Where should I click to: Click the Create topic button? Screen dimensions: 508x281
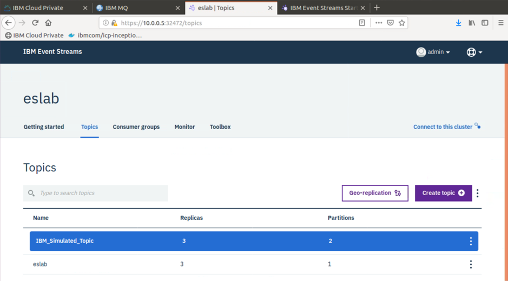point(443,193)
